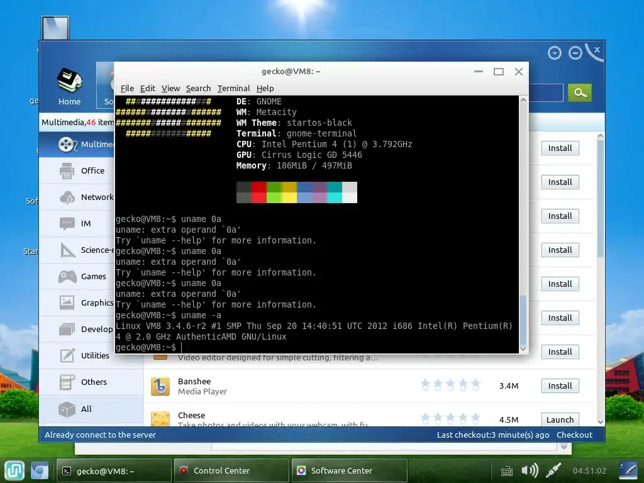
Task: Click the 'Last checkout:3 minute(s) ago' text
Action: coord(493,435)
